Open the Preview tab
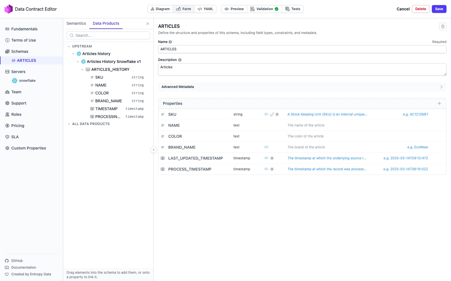451x281 pixels. point(234,9)
